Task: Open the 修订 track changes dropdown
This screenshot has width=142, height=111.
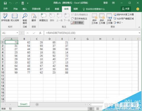Action: [118, 23]
